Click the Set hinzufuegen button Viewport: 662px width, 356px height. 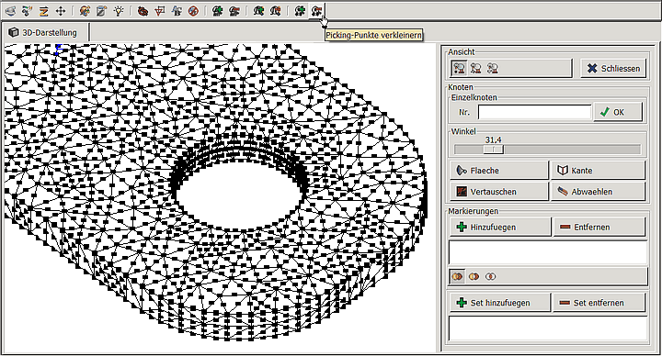coord(500,303)
